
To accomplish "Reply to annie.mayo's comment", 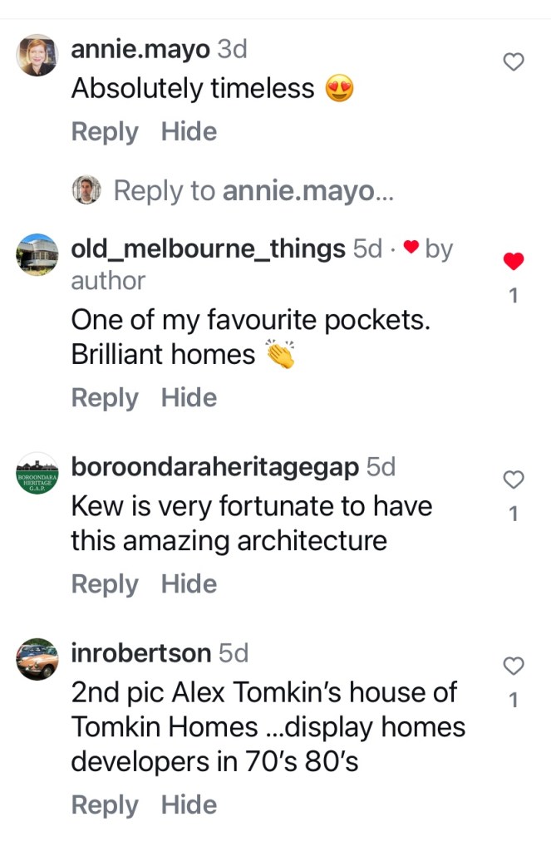I will [x=105, y=132].
